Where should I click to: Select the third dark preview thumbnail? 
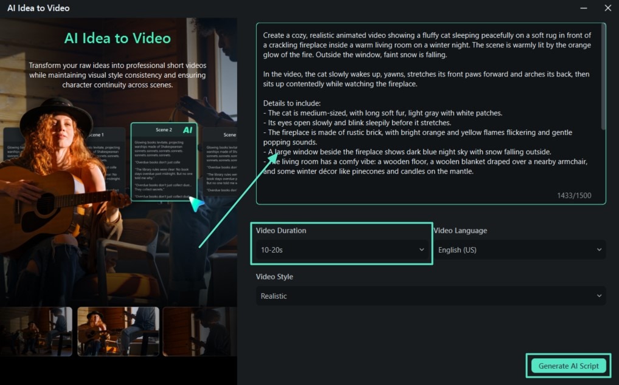coord(200,332)
